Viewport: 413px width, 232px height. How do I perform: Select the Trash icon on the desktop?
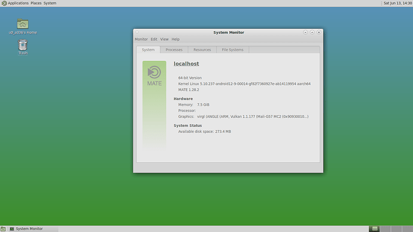click(x=23, y=45)
